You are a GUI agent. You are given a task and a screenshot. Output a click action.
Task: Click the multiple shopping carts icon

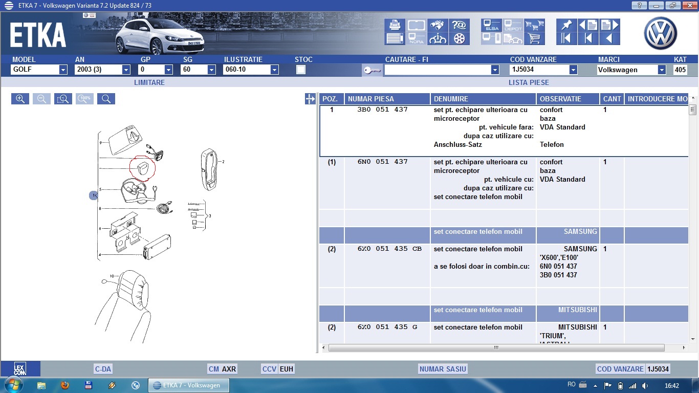[x=534, y=25]
